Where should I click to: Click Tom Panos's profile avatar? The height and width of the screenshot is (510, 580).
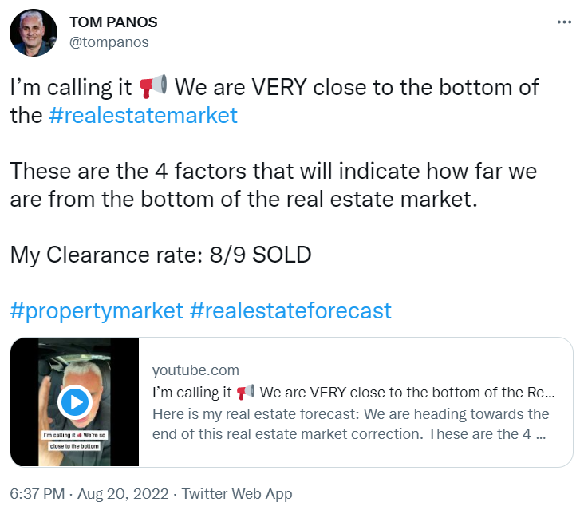(x=33, y=33)
